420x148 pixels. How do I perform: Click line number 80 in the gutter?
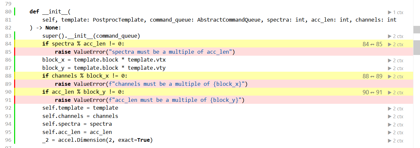[9, 12]
